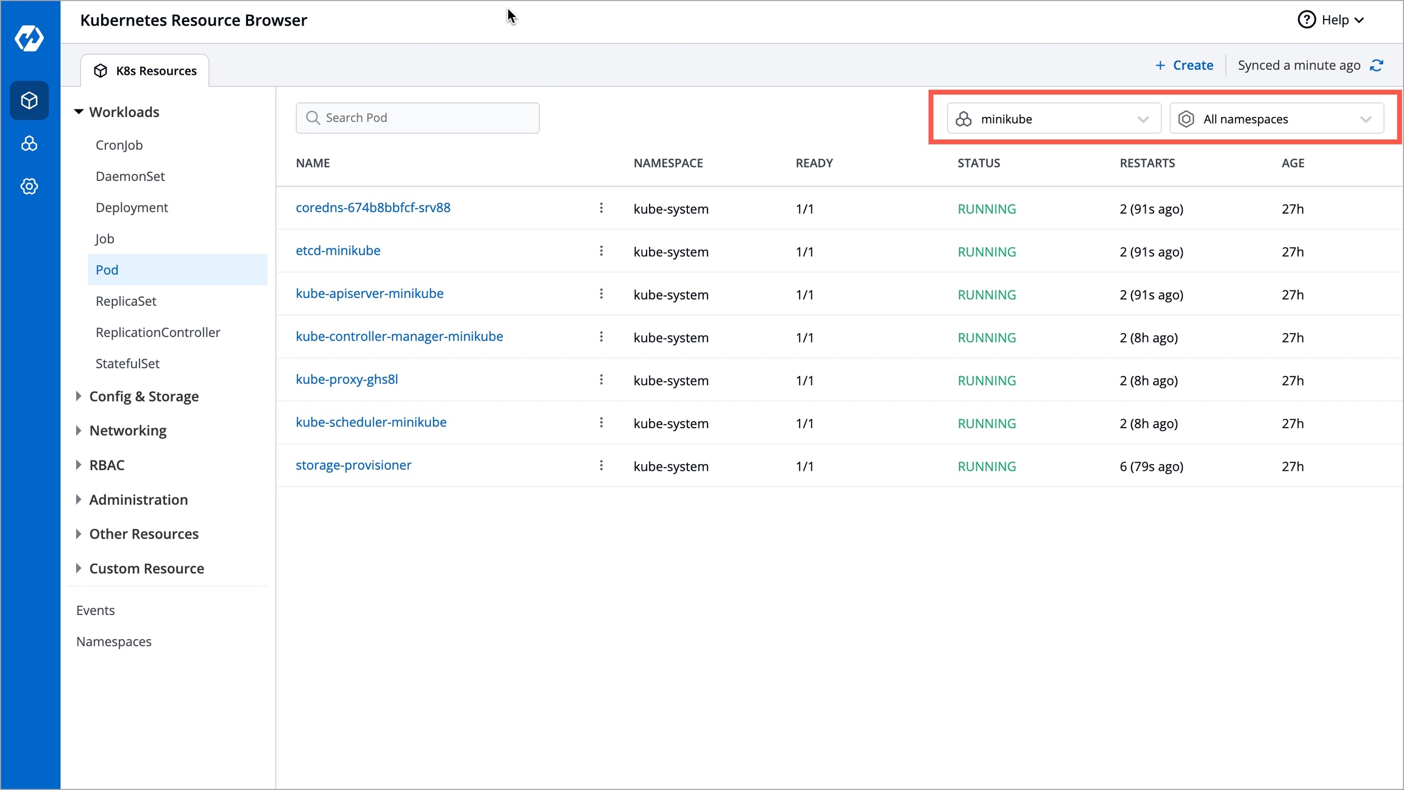Image resolution: width=1404 pixels, height=790 pixels.
Task: Click the Search Pod input field
Action: (417, 118)
